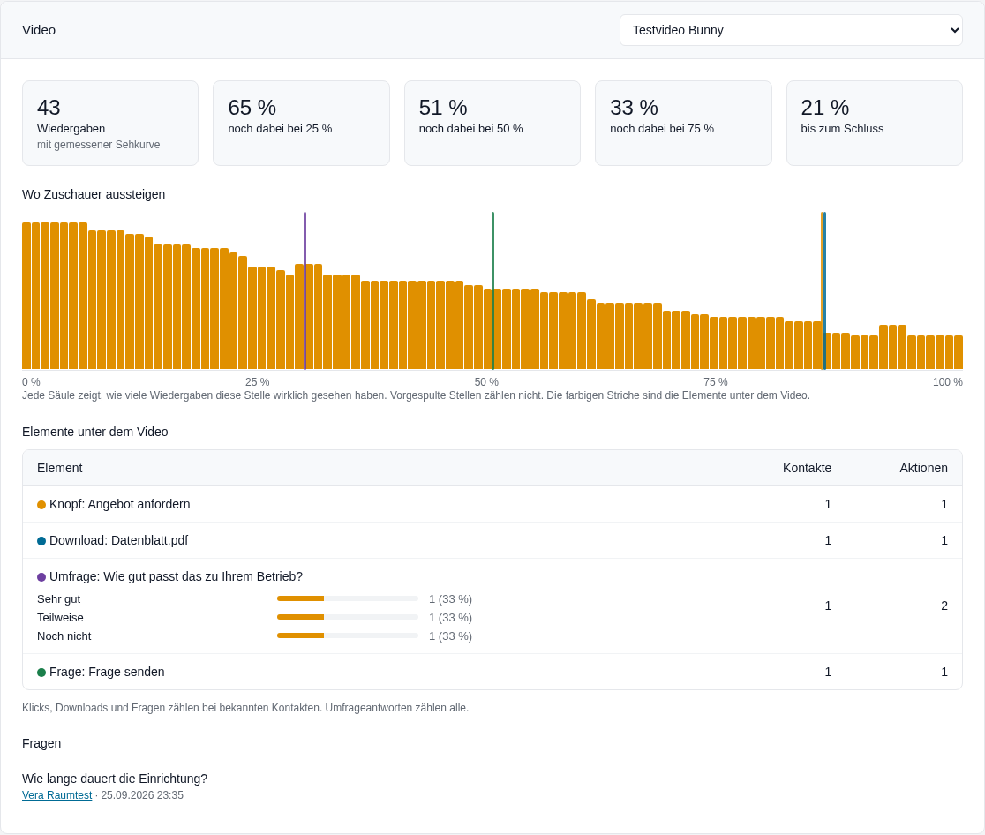This screenshot has width=985, height=835.
Task: Click the blue dot beside Download: Datenblatt.pdf
Action: click(x=41, y=541)
